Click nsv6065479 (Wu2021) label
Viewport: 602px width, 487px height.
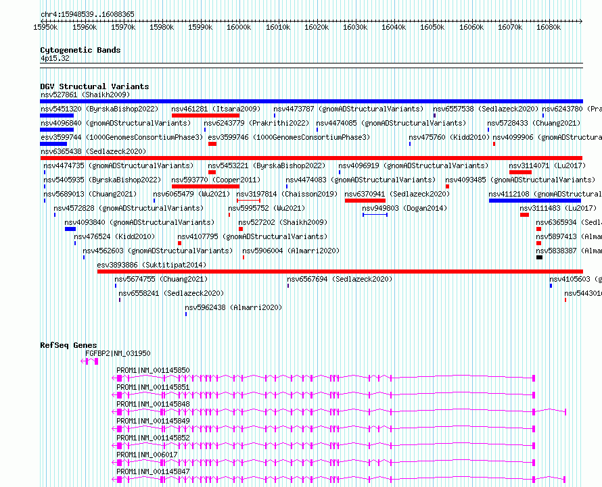pyautogui.click(x=191, y=194)
